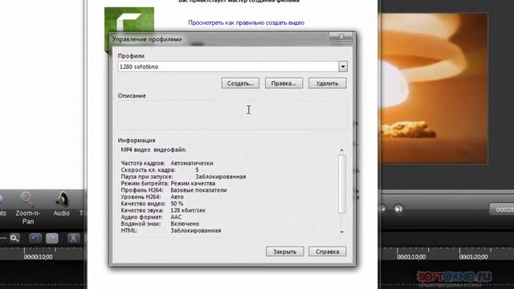The height and width of the screenshot is (289, 514).
Task: Click the 00:01:10;00 timeline marker
Action: point(411,257)
